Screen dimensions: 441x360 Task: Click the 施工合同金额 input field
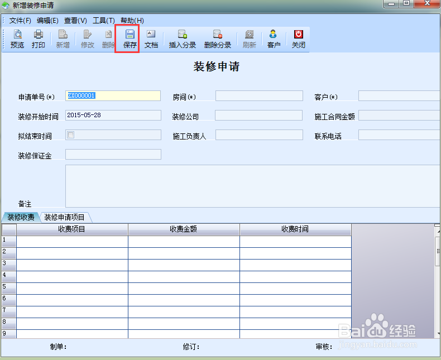[399, 115]
